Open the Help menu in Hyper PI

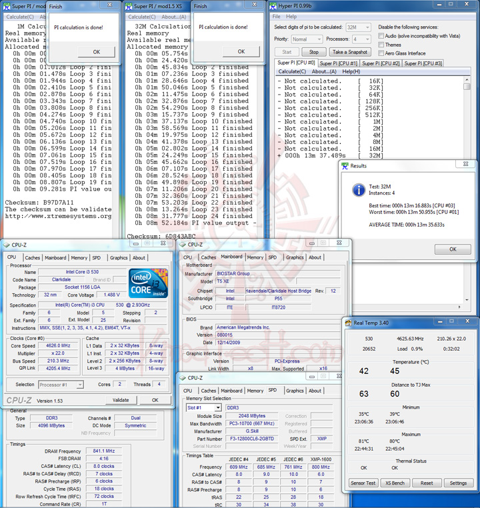pyautogui.click(x=291, y=17)
